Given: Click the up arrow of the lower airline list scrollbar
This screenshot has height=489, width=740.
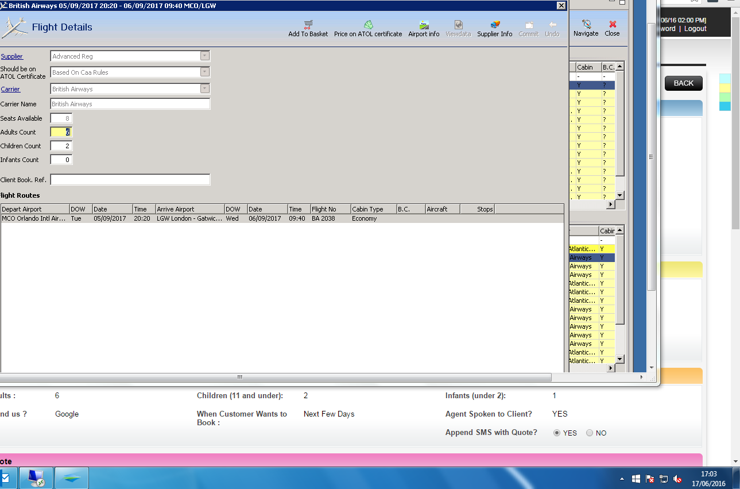Looking at the screenshot, I should (619, 230).
